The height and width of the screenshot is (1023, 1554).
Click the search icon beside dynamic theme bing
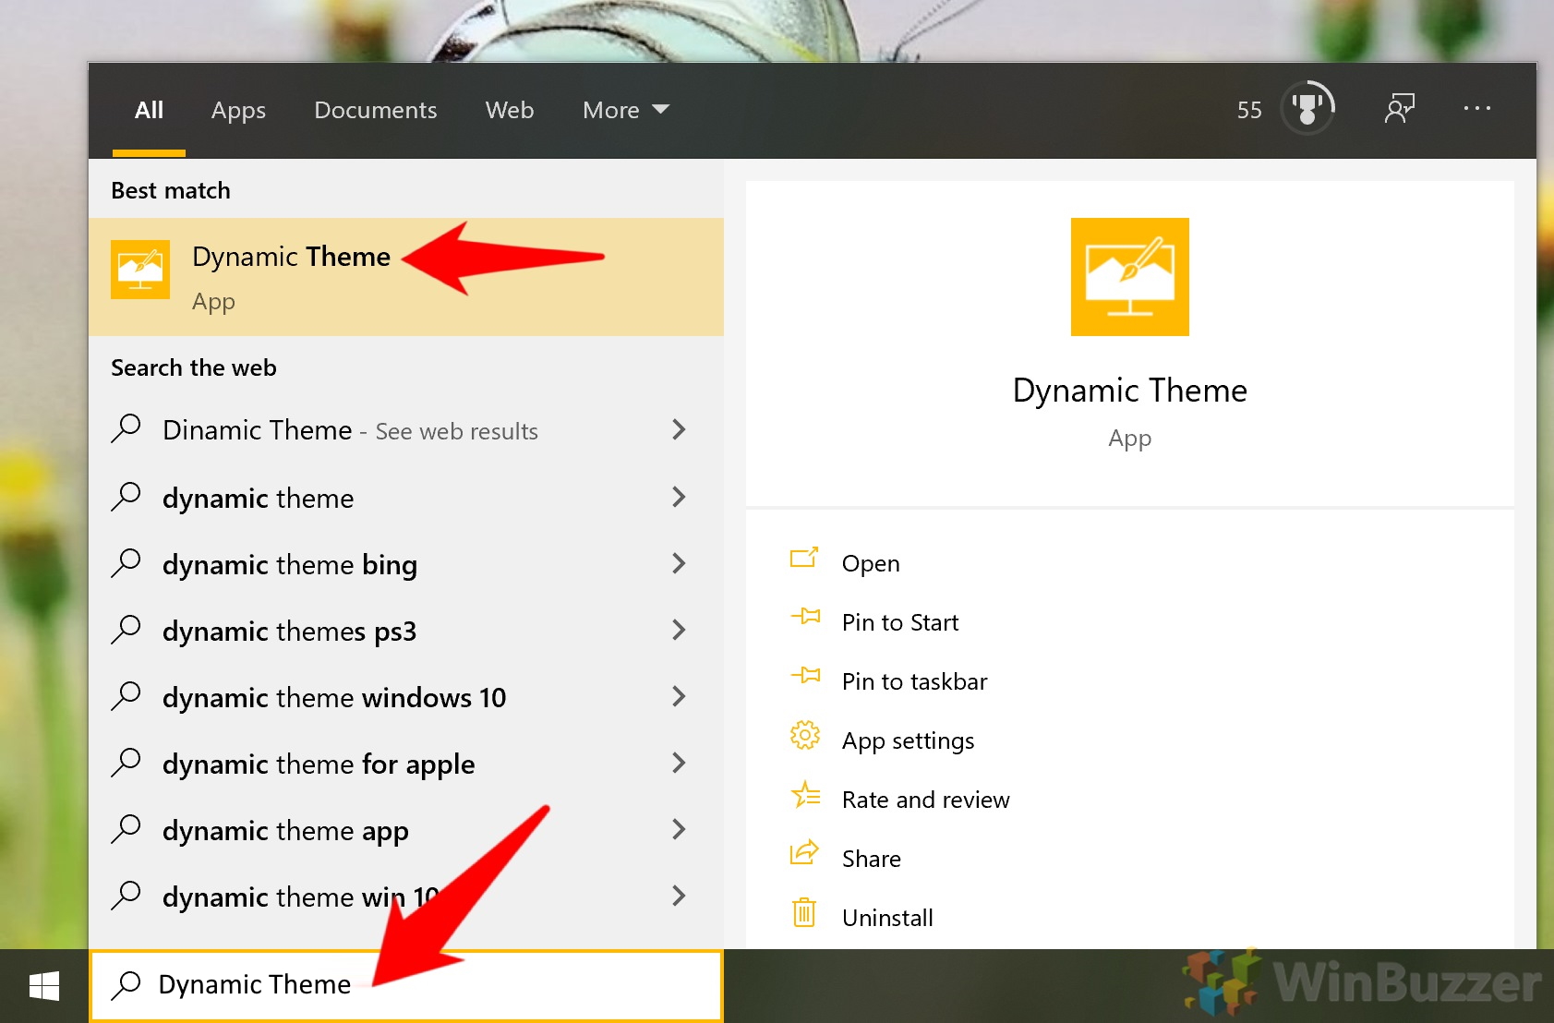pos(126,563)
